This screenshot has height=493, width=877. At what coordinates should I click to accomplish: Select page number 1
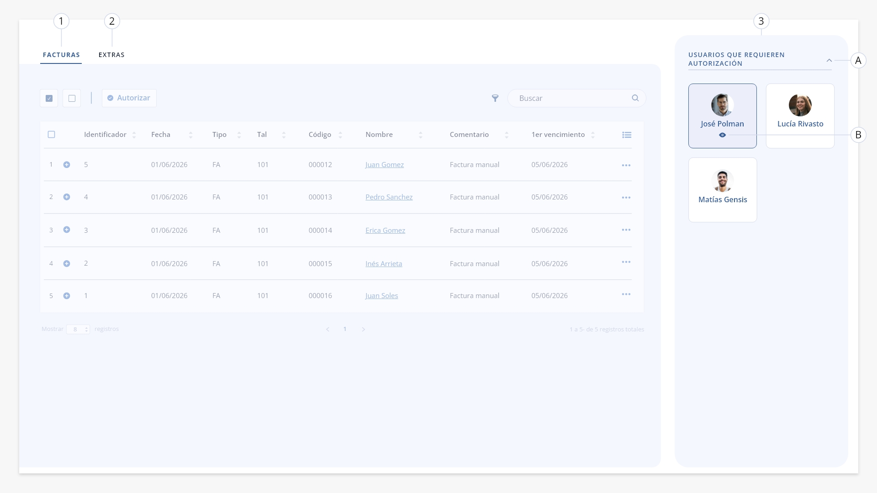345,329
